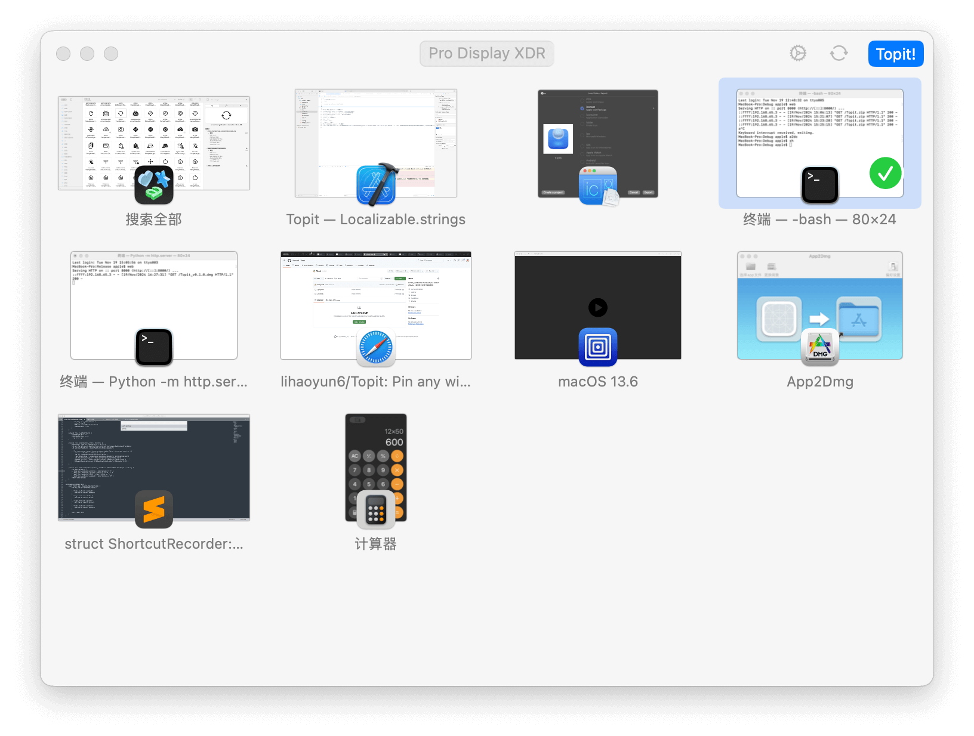Screen dimensions: 974x736
Task: Click the Calculator app icon
Action: tap(376, 509)
